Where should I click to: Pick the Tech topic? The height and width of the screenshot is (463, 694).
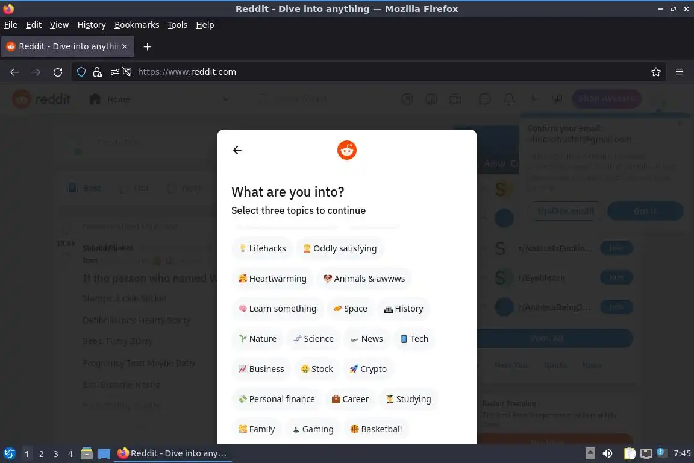414,339
